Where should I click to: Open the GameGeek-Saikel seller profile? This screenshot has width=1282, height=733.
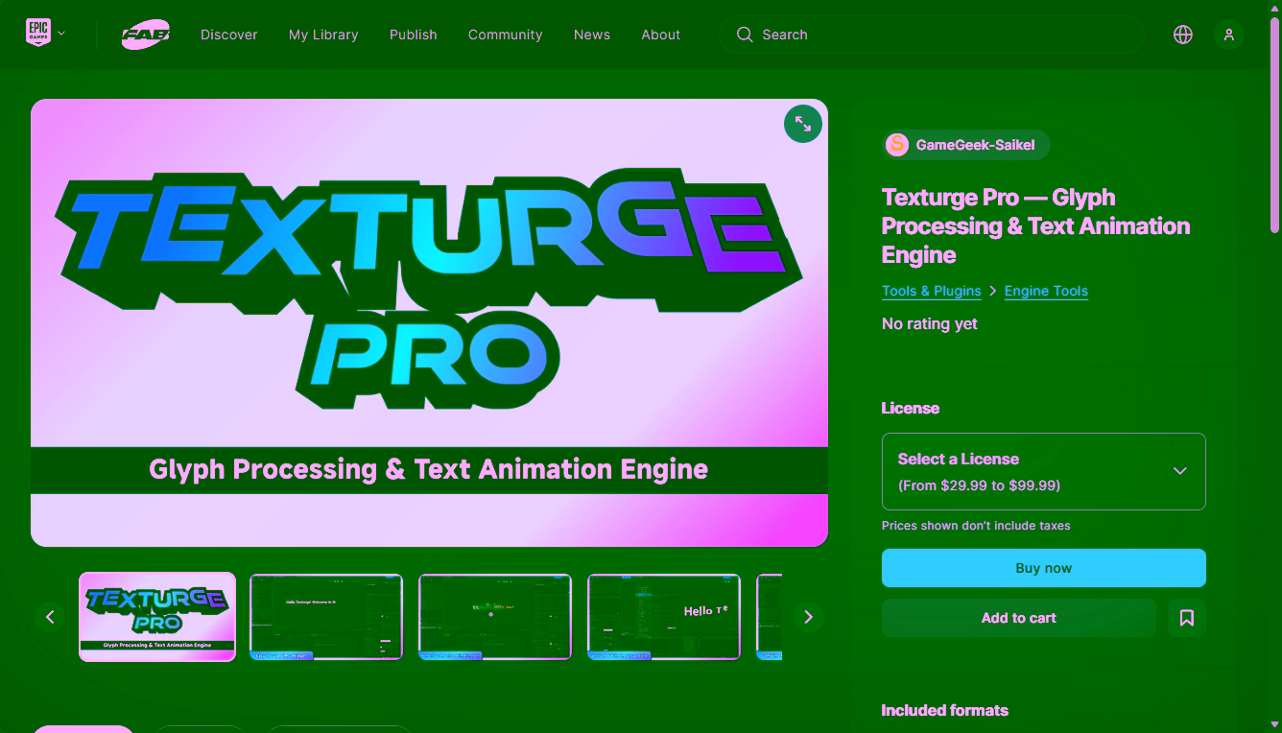(x=966, y=145)
